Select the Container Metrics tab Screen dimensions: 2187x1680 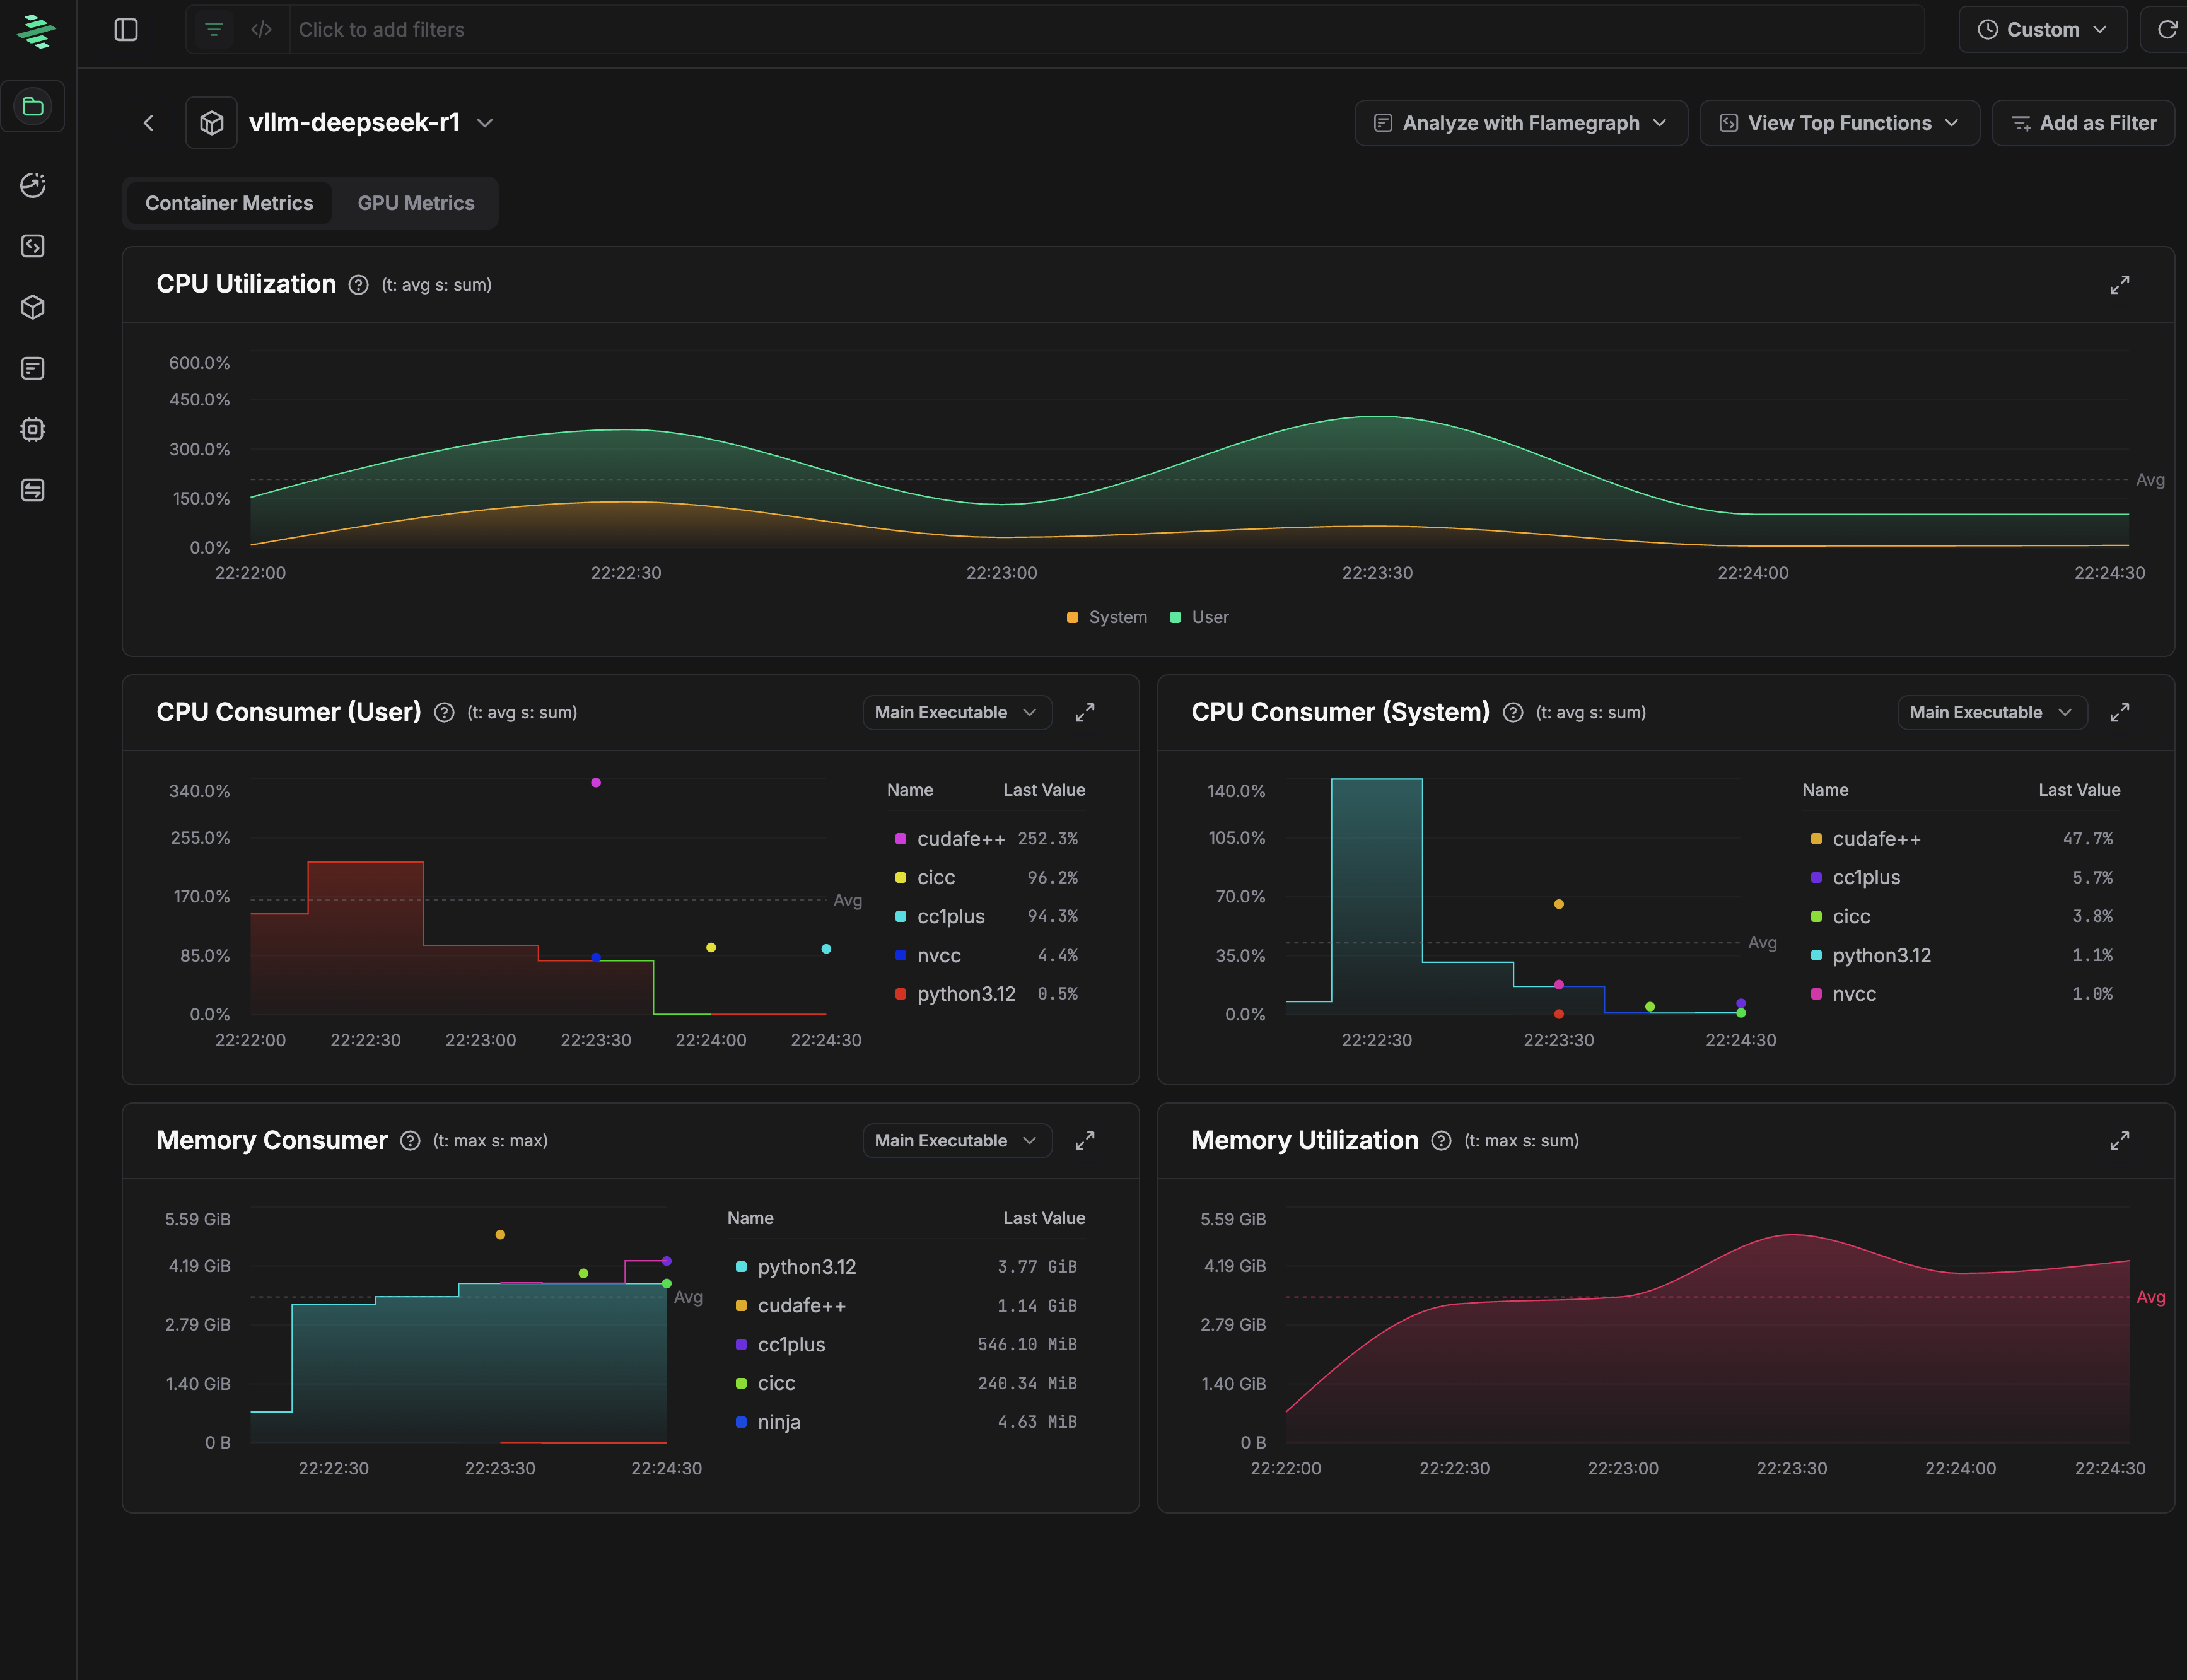pos(229,202)
